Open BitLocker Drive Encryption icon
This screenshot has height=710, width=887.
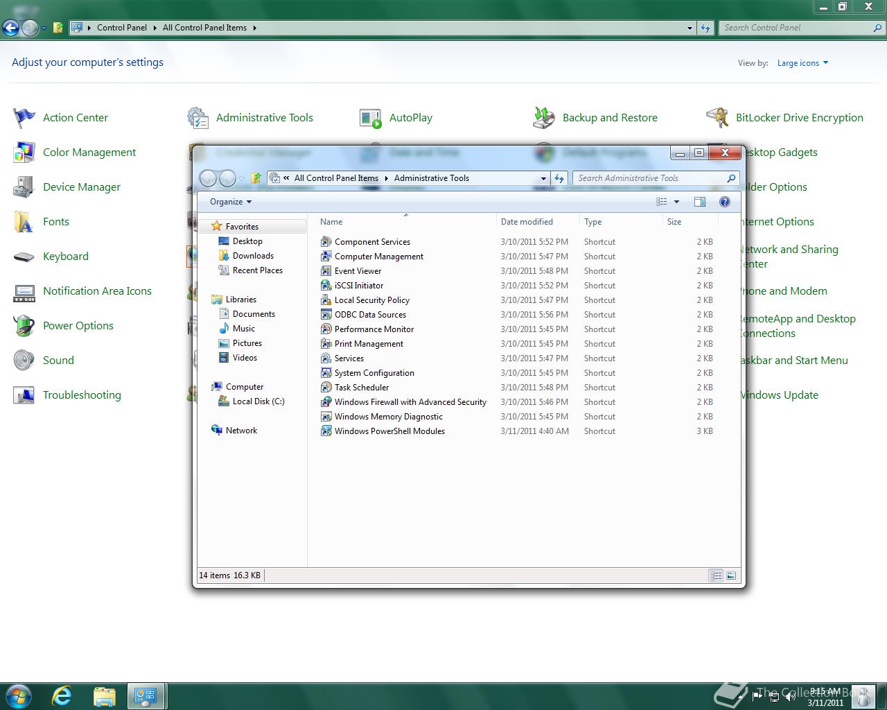click(x=717, y=118)
